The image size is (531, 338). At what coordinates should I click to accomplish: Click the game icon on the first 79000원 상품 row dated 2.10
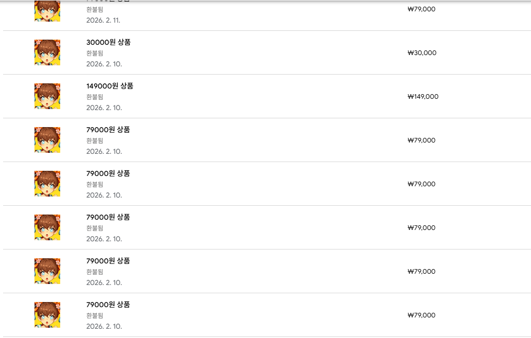(47, 140)
